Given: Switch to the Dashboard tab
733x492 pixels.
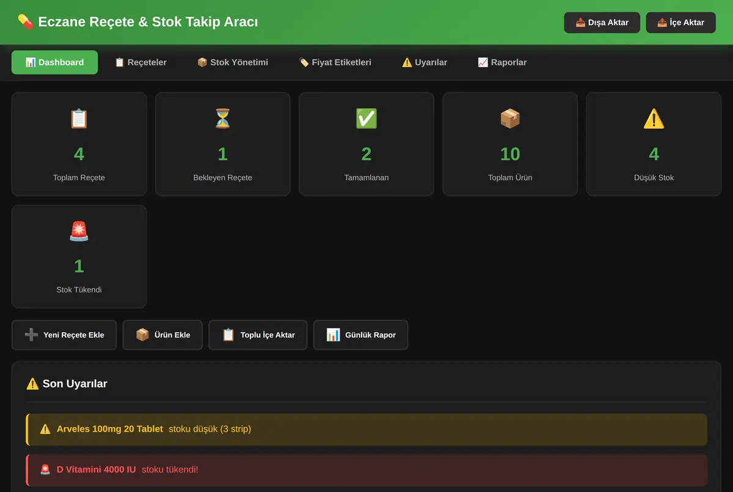Looking at the screenshot, I should [x=54, y=62].
